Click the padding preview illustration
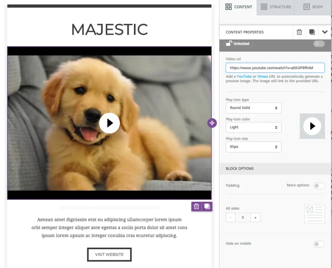Viewport: 332px width, 268px height. [314, 214]
